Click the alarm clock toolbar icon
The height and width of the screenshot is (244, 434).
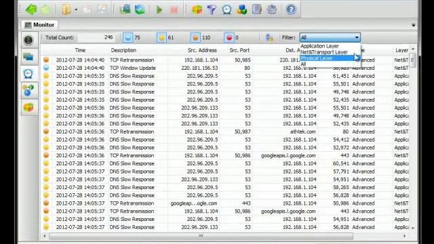coord(226,9)
